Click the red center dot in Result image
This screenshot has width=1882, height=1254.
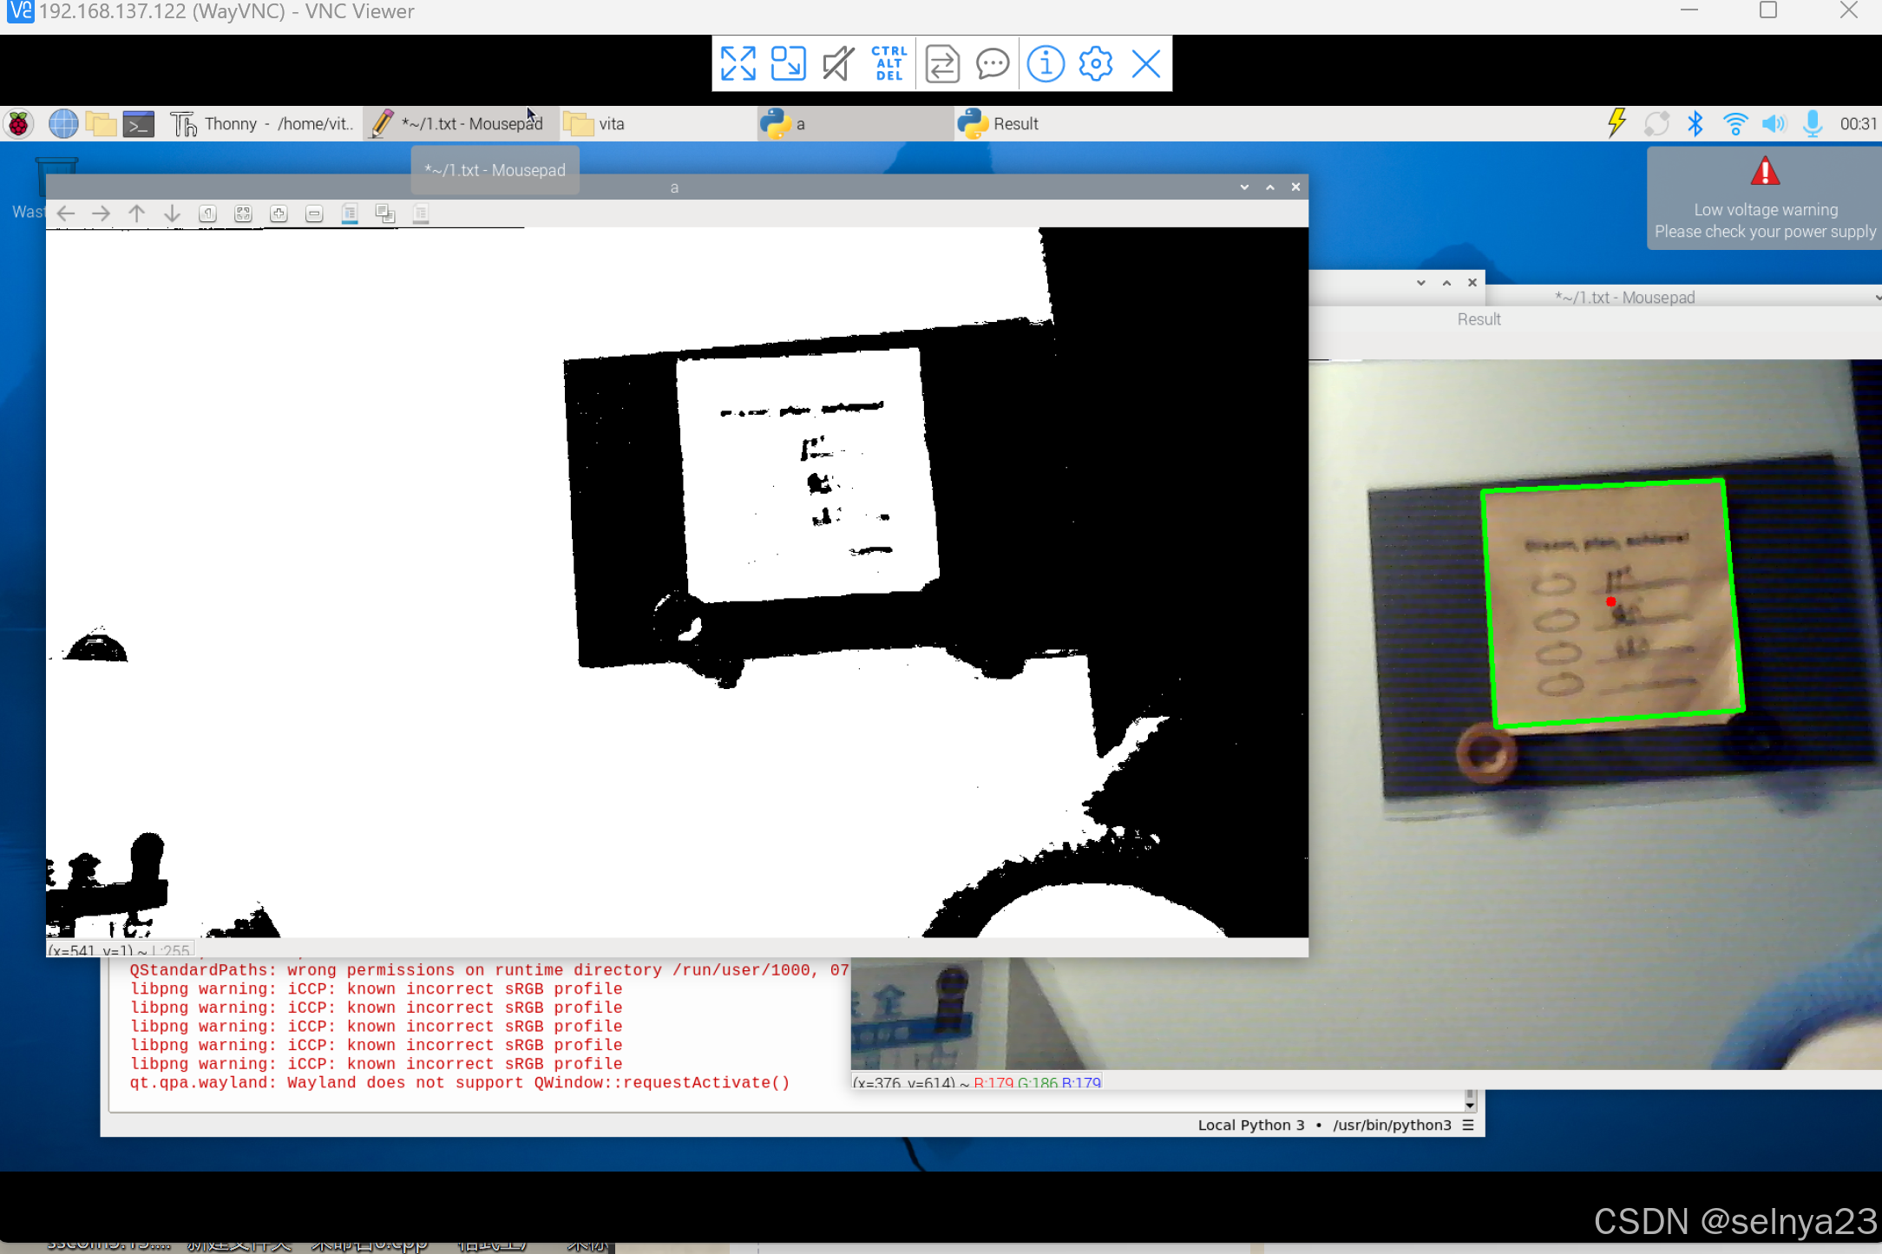click(1610, 601)
